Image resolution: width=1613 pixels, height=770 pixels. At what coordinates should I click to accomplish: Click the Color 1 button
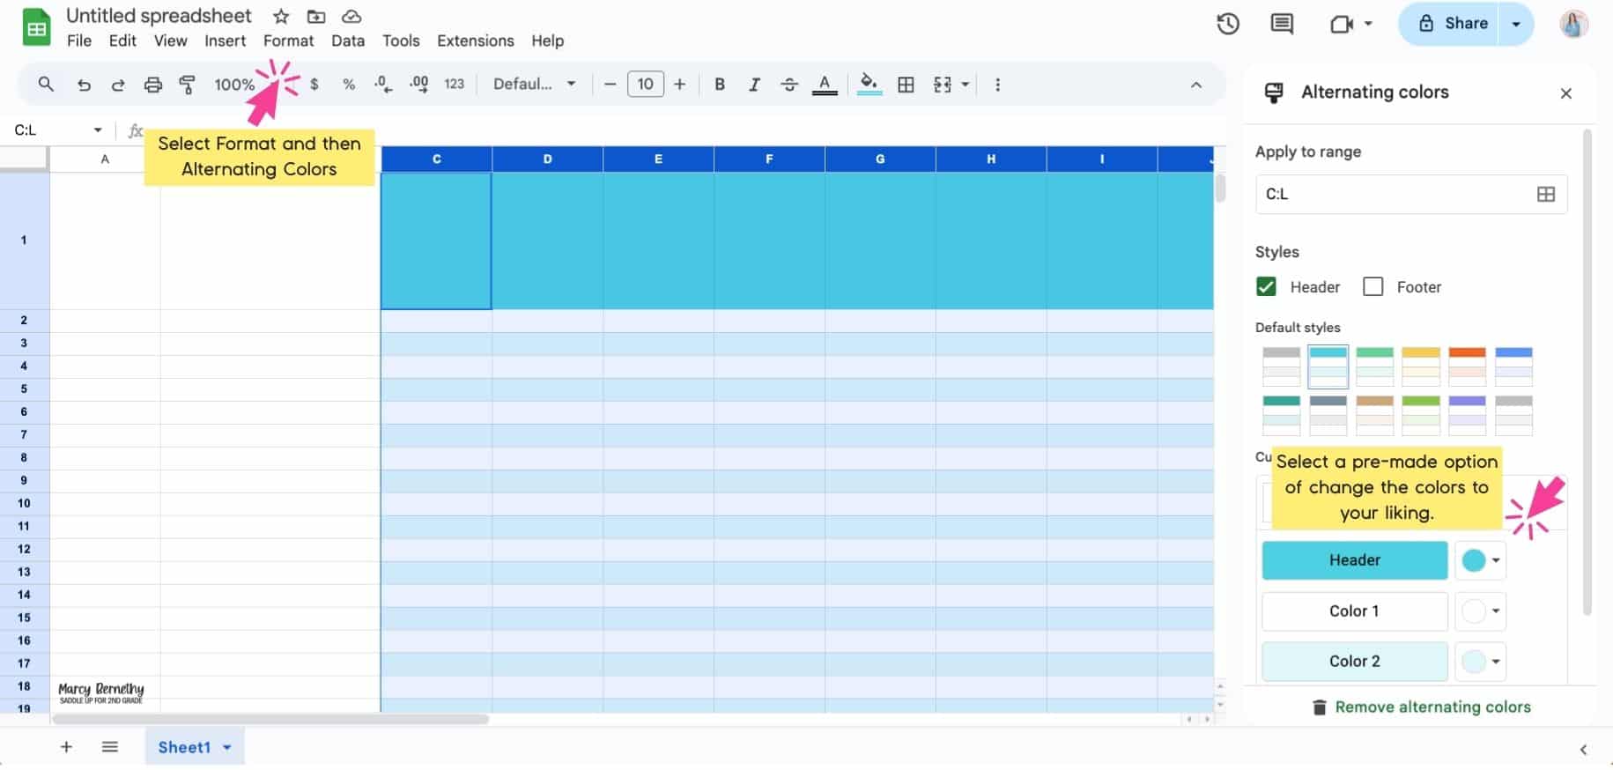(1355, 611)
